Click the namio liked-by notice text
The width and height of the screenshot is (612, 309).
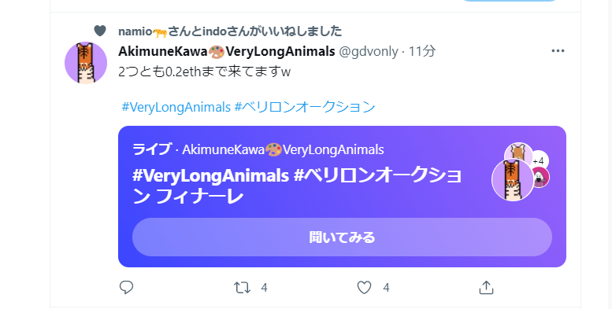click(230, 31)
